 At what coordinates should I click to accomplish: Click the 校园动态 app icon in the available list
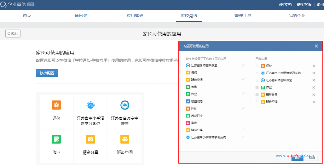pyautogui.click(x=188, y=101)
